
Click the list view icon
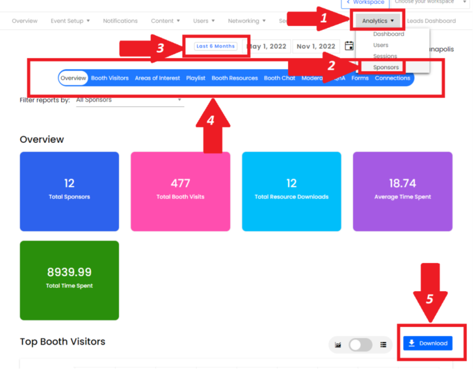click(383, 344)
